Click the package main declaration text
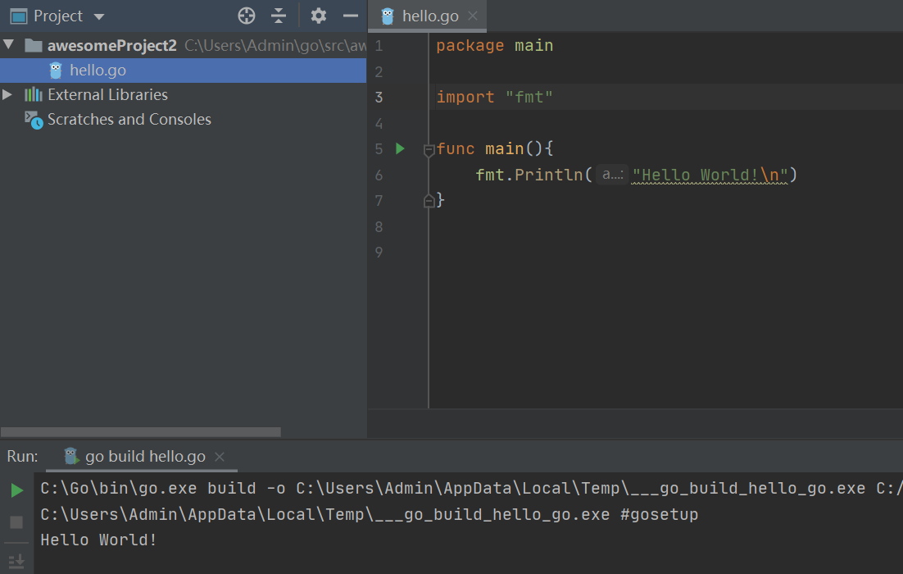The width and height of the screenshot is (903, 574). 494,45
